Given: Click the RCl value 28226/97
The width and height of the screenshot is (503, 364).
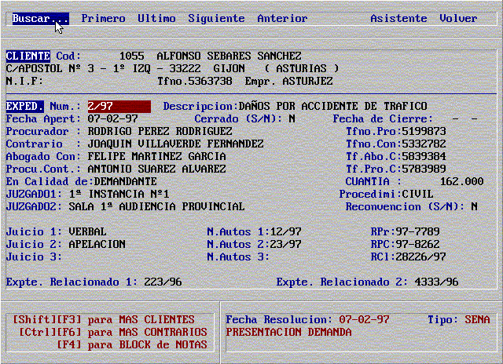Looking at the screenshot, I should tap(420, 257).
